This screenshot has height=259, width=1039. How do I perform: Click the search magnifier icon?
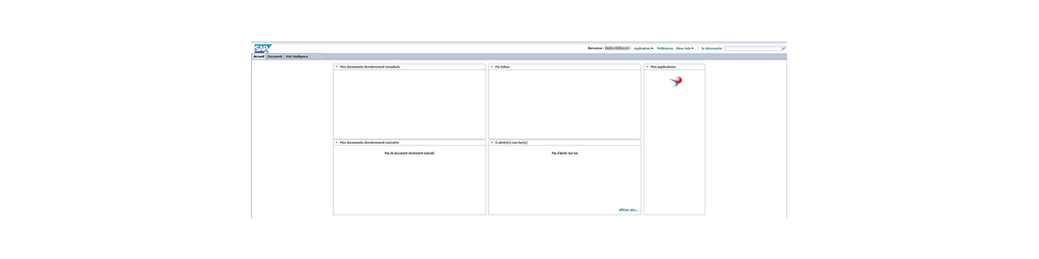point(784,48)
